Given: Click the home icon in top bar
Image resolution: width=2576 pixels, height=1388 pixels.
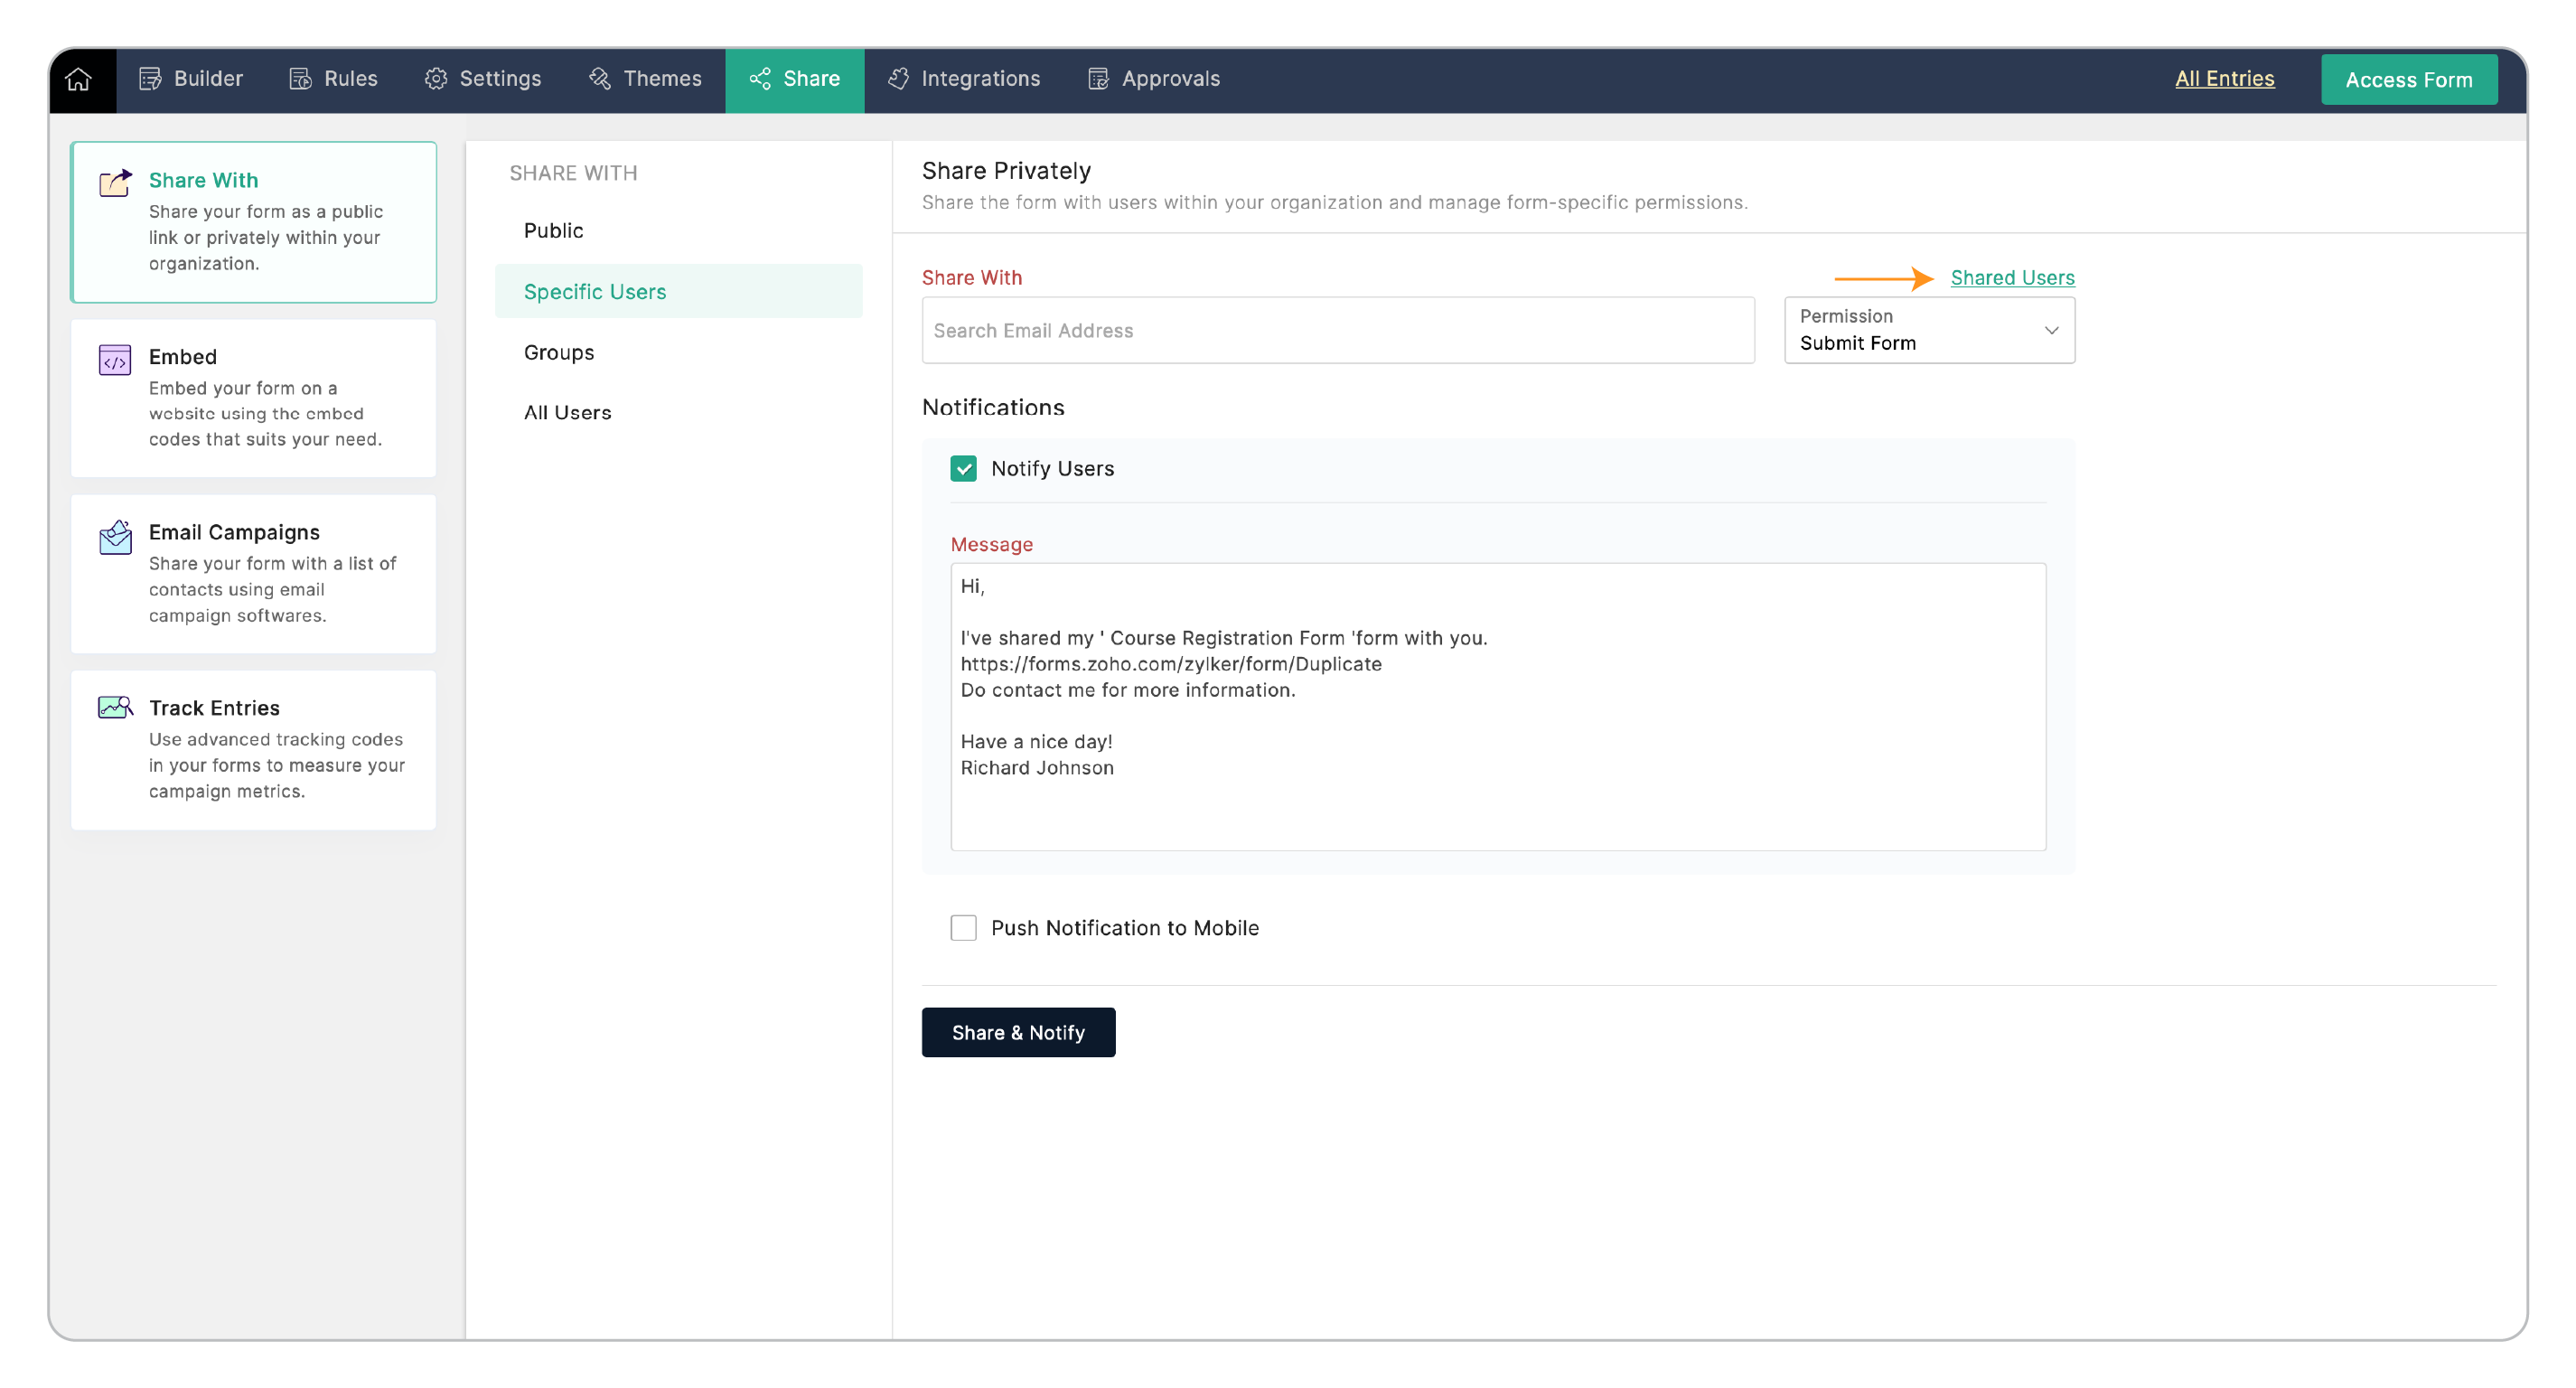Looking at the screenshot, I should point(79,79).
